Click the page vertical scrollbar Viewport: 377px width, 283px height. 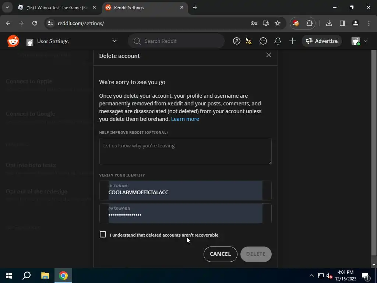(374, 153)
